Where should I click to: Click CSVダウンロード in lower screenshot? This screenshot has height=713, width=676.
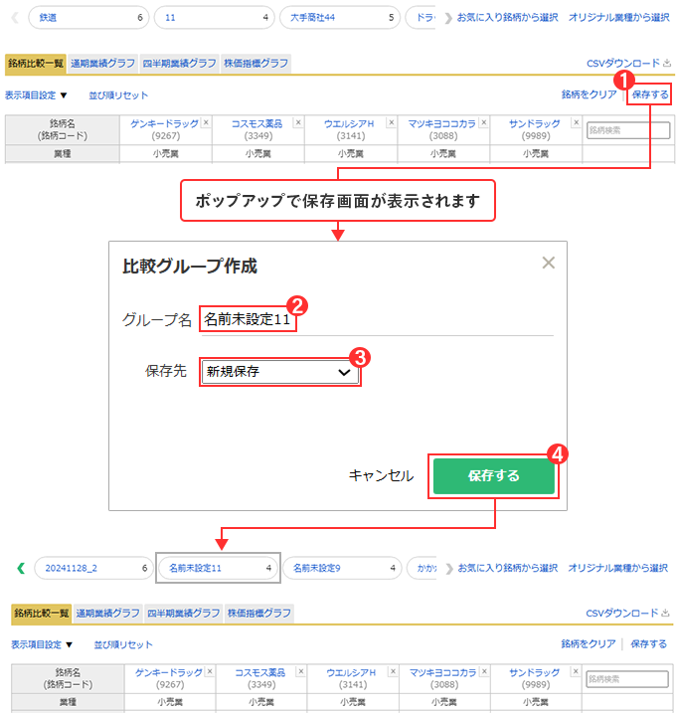click(628, 613)
